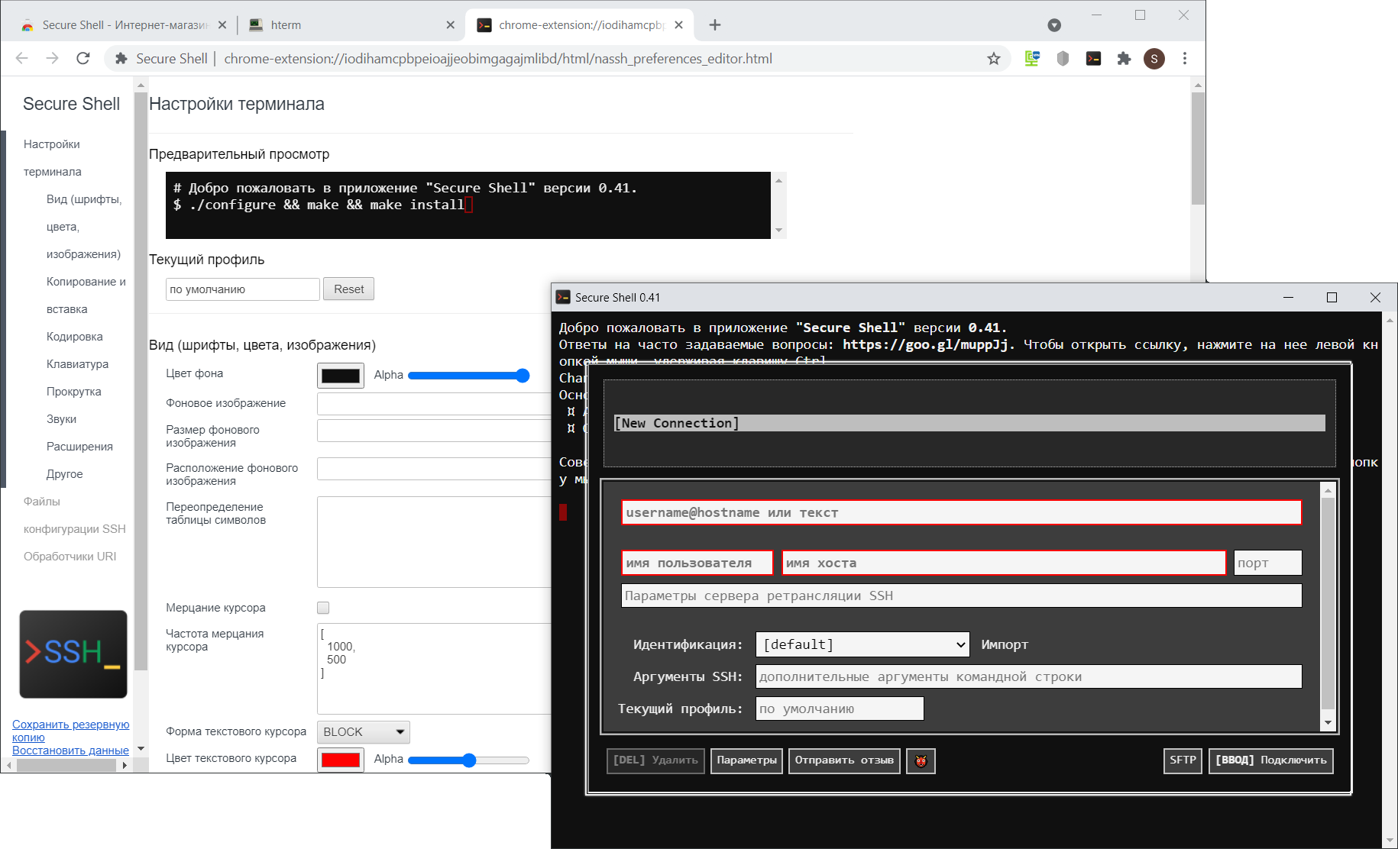Go back in browser history

(x=22, y=59)
